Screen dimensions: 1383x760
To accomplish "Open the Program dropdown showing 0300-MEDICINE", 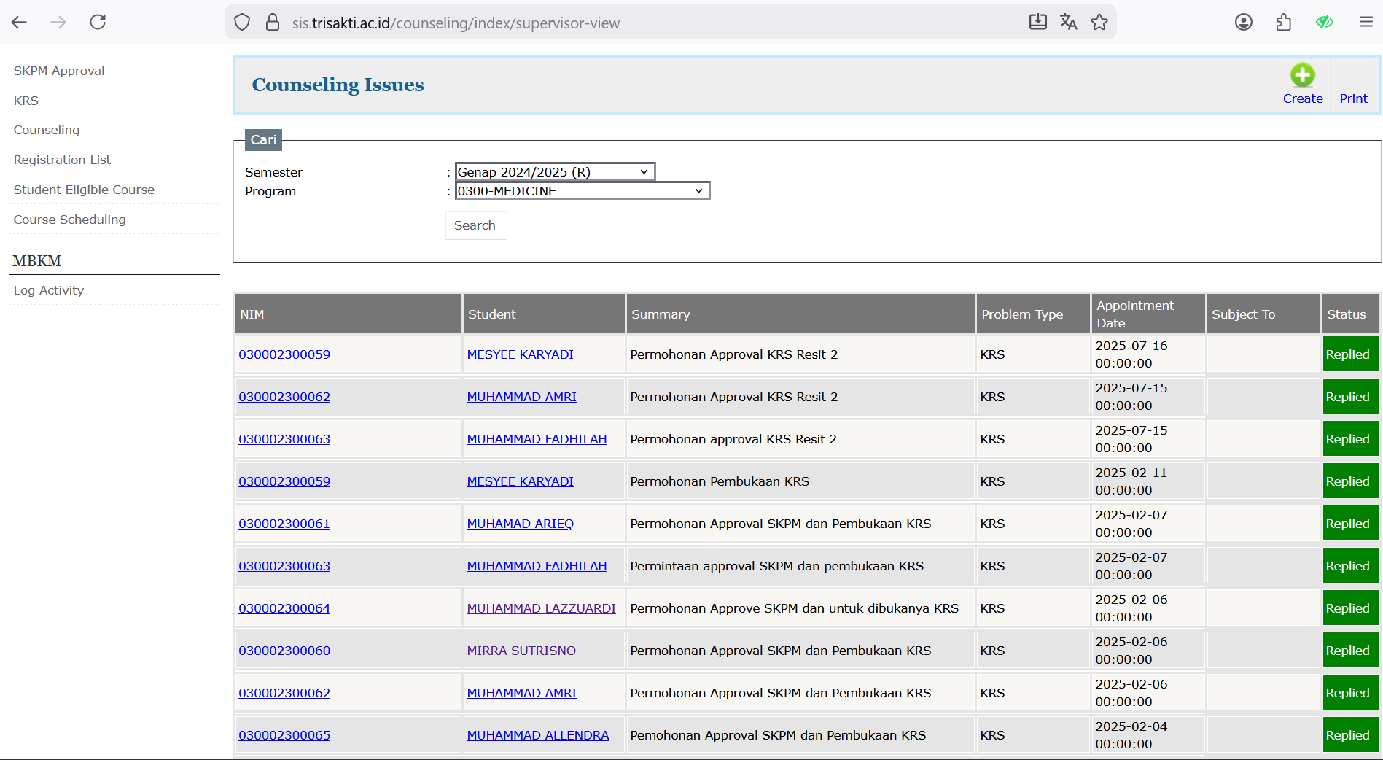I will pos(582,190).
